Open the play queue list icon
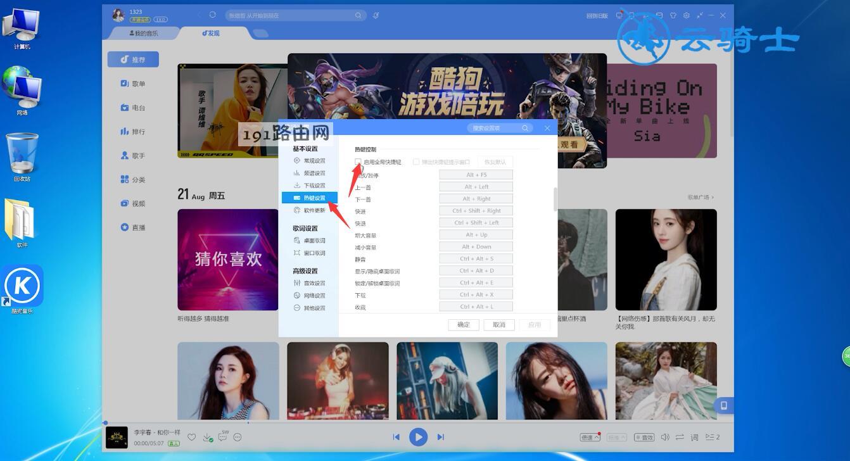850x461 pixels. pos(713,437)
